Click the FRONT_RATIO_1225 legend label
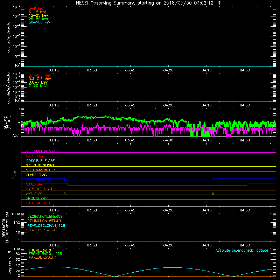Image resolution: width=280 pixels, height=280 pixels. pos(45,254)
